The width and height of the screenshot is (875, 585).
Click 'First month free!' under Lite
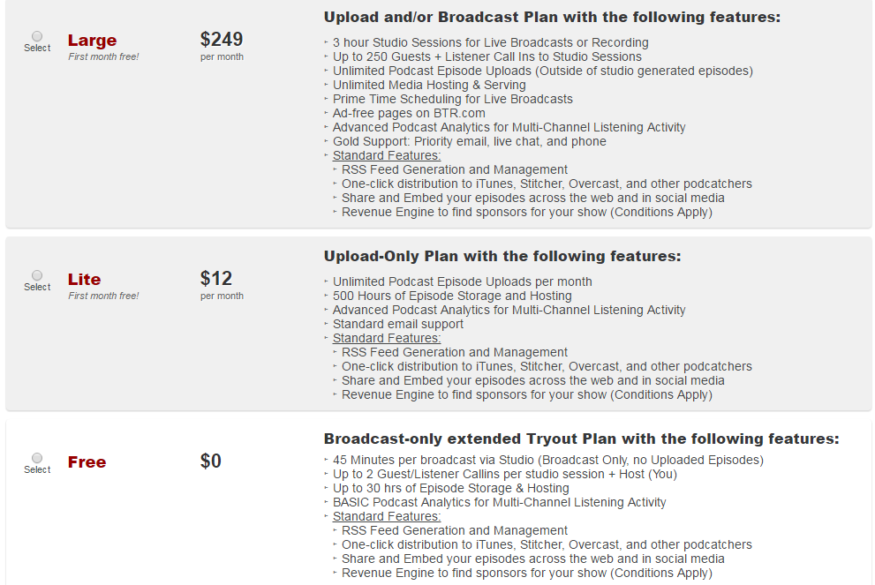click(103, 296)
